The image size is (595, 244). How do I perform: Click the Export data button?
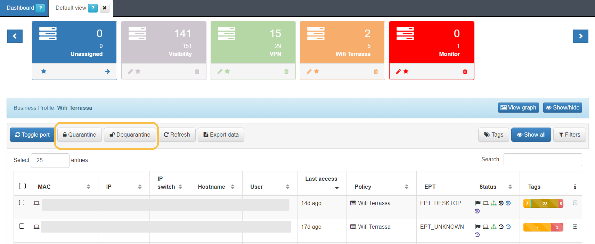(221, 135)
